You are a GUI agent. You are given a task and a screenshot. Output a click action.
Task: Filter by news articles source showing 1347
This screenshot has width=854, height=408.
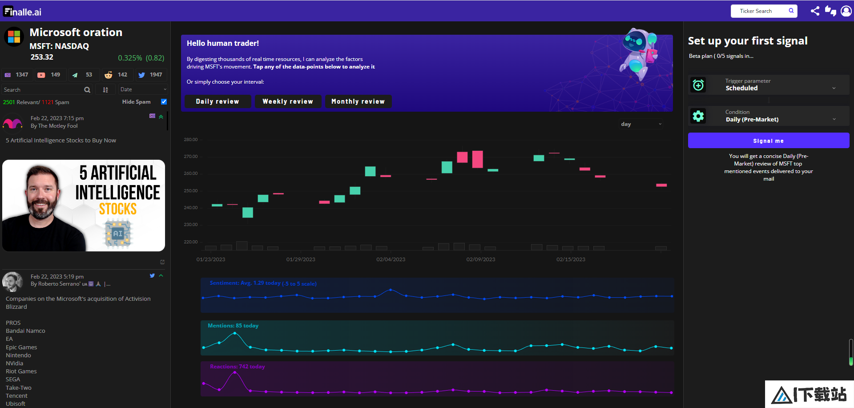coord(17,75)
